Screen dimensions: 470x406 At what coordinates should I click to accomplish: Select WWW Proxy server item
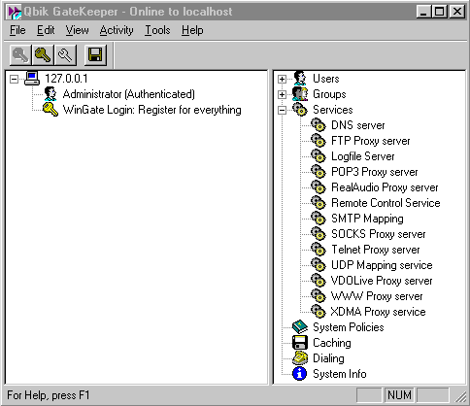(x=377, y=296)
